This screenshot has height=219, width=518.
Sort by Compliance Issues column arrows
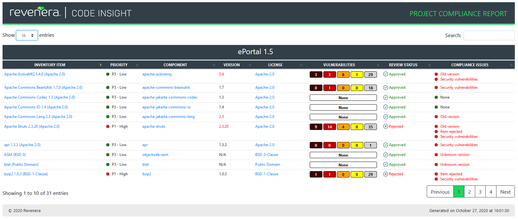tap(511, 65)
